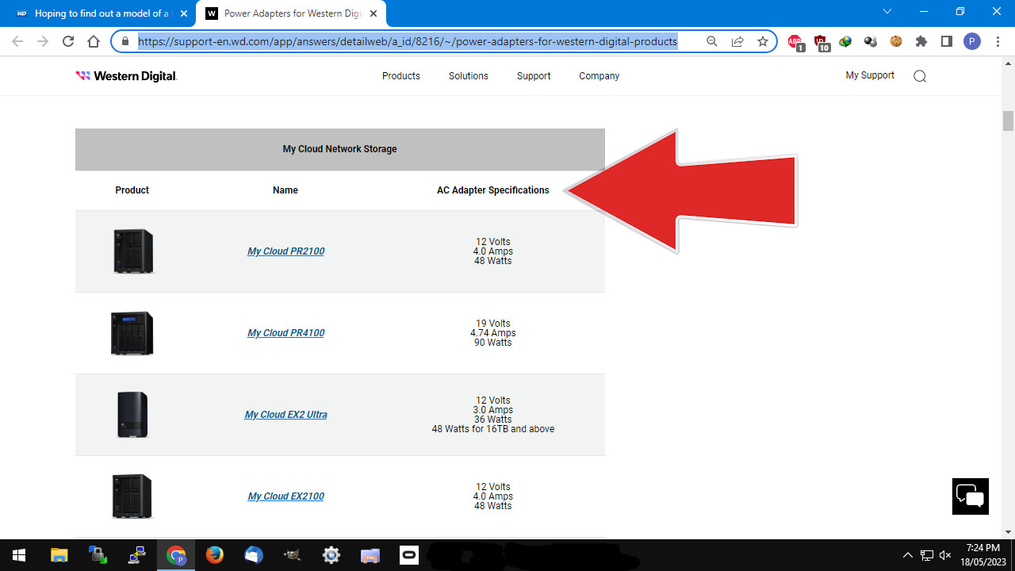This screenshot has height=571, width=1015.
Task: Click the folder app with FEE label in taskbar
Action: pos(370,555)
